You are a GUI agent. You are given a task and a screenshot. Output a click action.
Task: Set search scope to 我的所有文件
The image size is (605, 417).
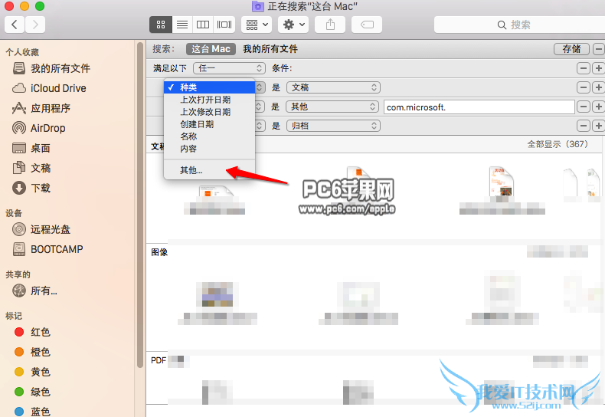(270, 49)
